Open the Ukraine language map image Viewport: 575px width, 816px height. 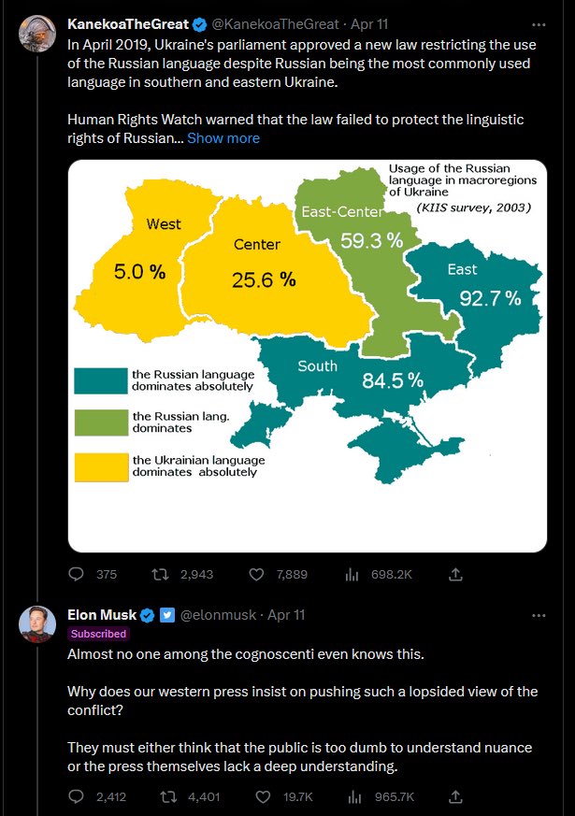click(308, 354)
